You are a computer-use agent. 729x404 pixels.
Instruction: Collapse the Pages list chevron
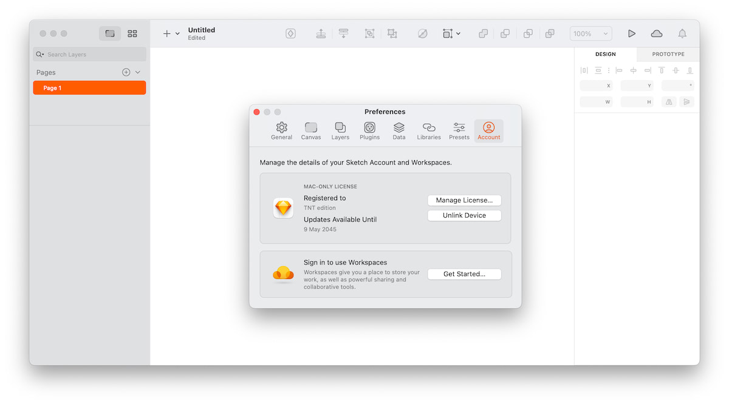coord(138,72)
